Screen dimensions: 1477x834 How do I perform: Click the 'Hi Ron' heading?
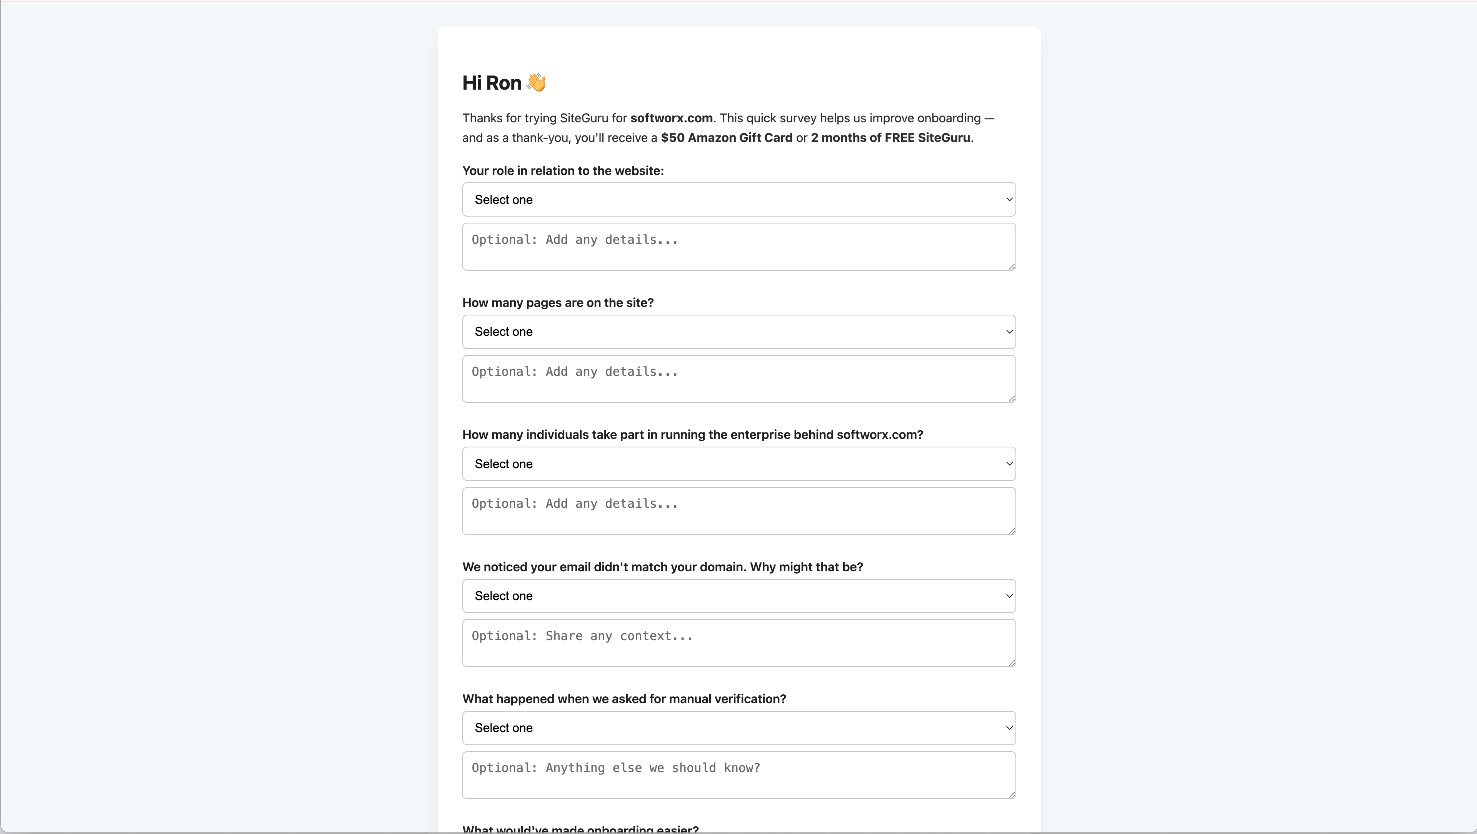[x=492, y=83]
